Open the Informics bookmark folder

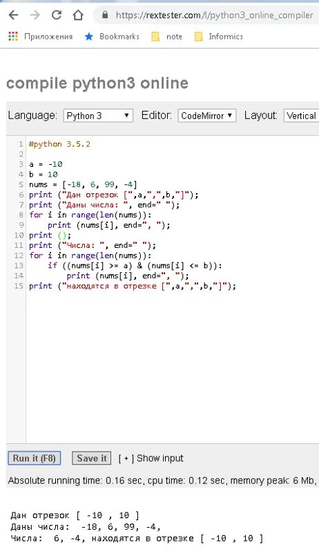[219, 37]
